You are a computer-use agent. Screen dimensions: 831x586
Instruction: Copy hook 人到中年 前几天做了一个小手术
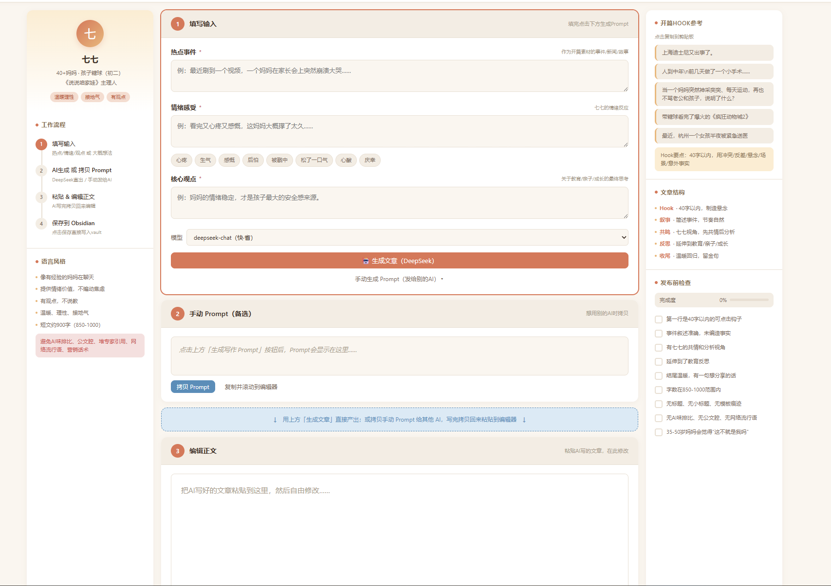(714, 71)
